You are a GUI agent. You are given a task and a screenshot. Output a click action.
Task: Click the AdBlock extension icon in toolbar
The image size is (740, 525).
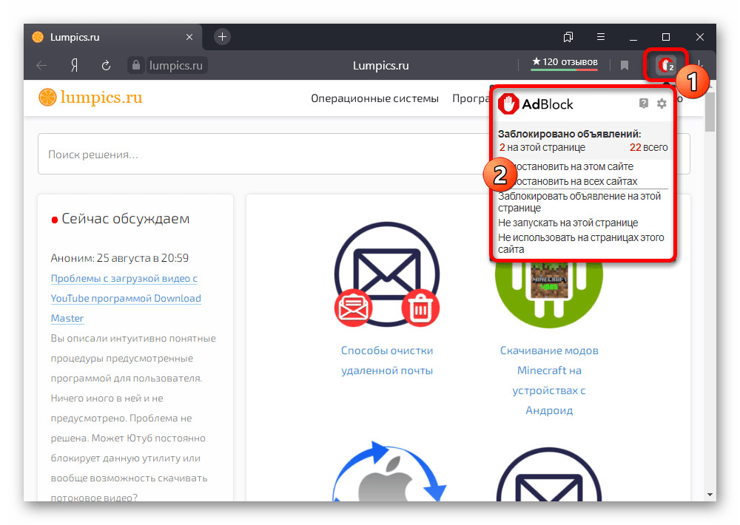pos(665,64)
